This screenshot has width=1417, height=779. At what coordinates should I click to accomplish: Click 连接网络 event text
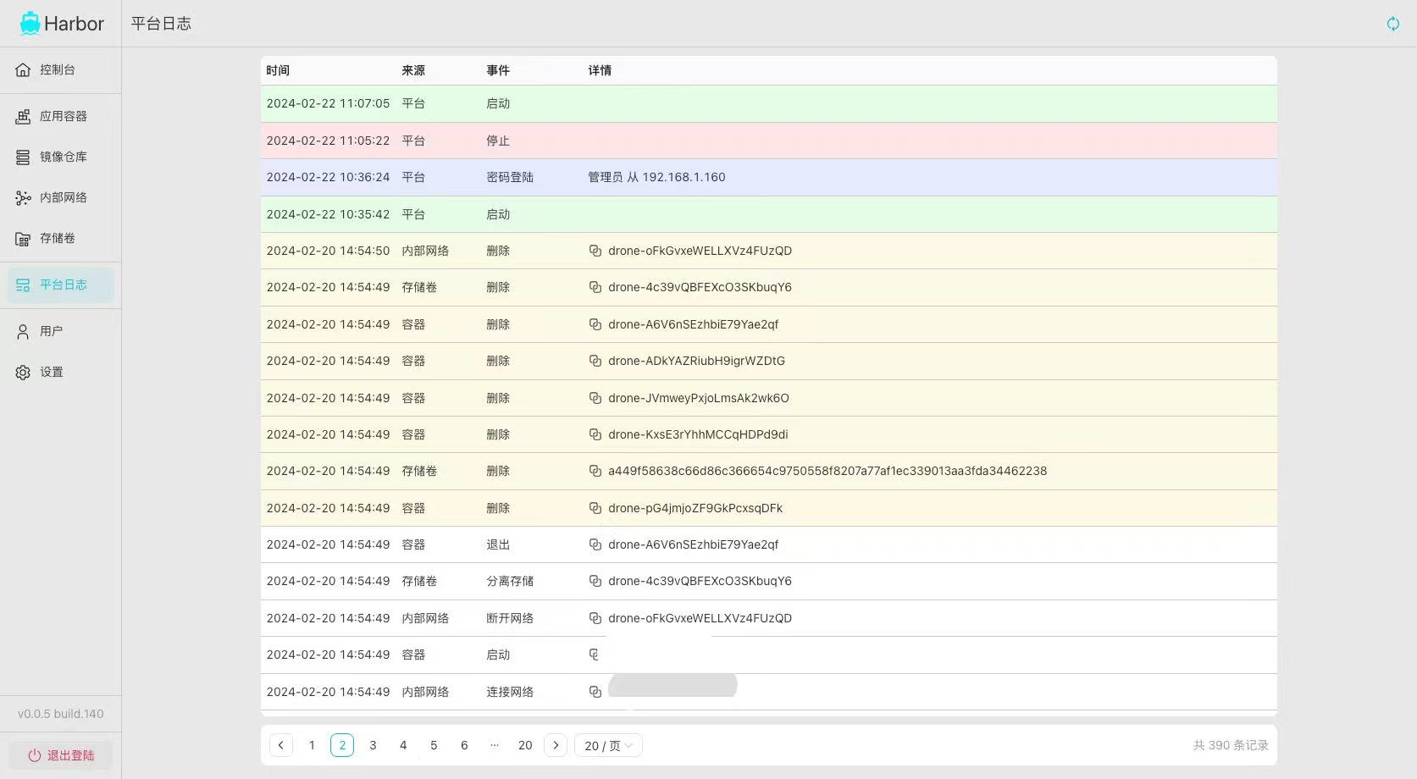point(510,692)
